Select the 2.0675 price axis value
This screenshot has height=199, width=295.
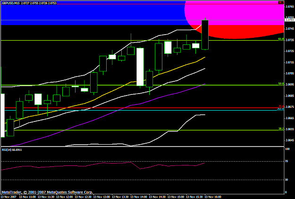click(290, 107)
